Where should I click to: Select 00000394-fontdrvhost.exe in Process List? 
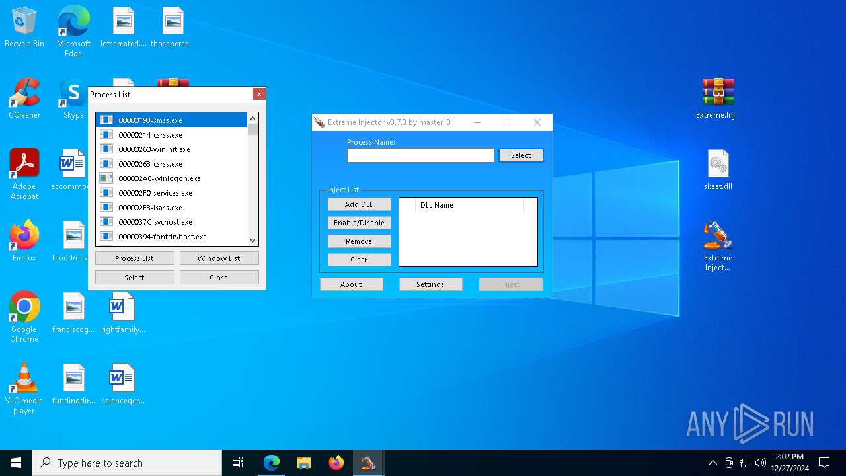[x=172, y=237]
